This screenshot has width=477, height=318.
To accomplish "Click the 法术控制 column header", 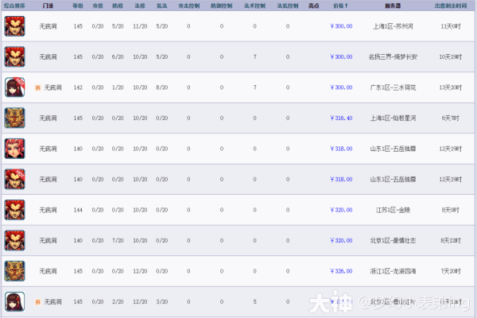I will pyautogui.click(x=254, y=5).
